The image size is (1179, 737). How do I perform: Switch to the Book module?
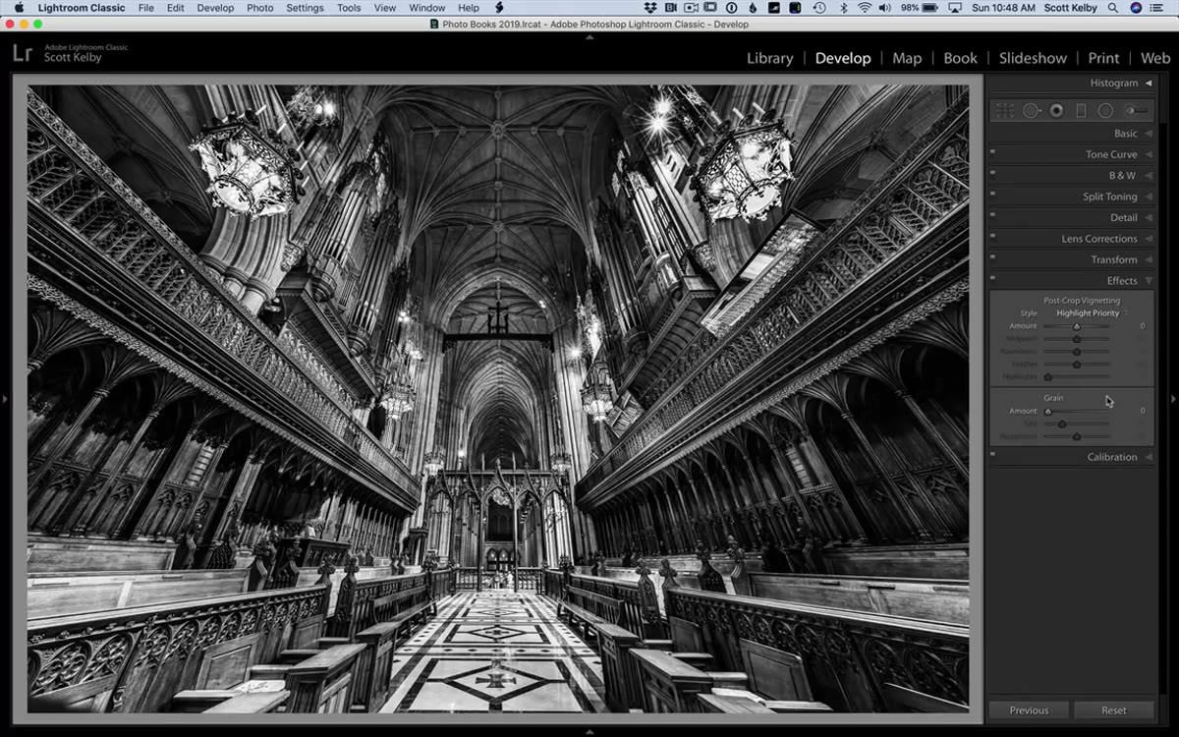960,58
